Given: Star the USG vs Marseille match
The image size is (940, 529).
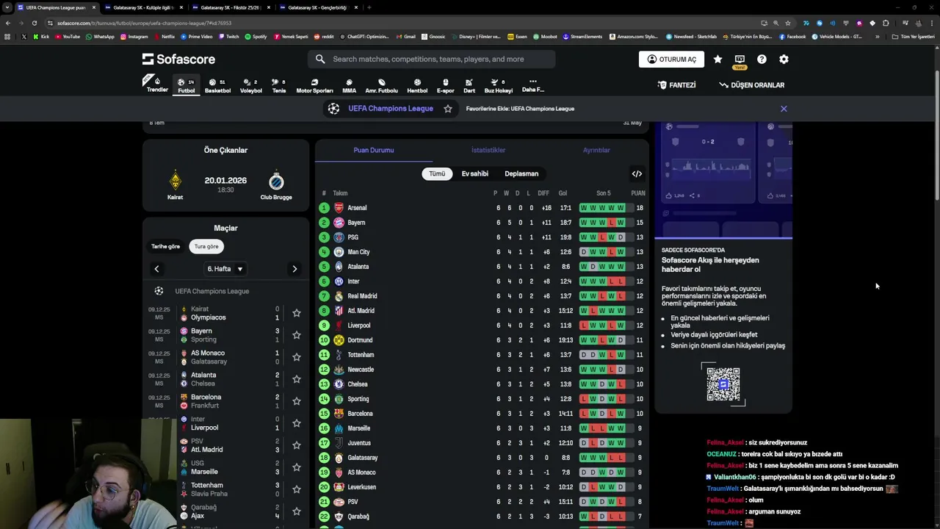Looking at the screenshot, I should [296, 467].
